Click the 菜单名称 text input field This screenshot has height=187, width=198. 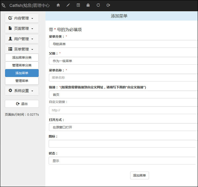click(x=123, y=78)
